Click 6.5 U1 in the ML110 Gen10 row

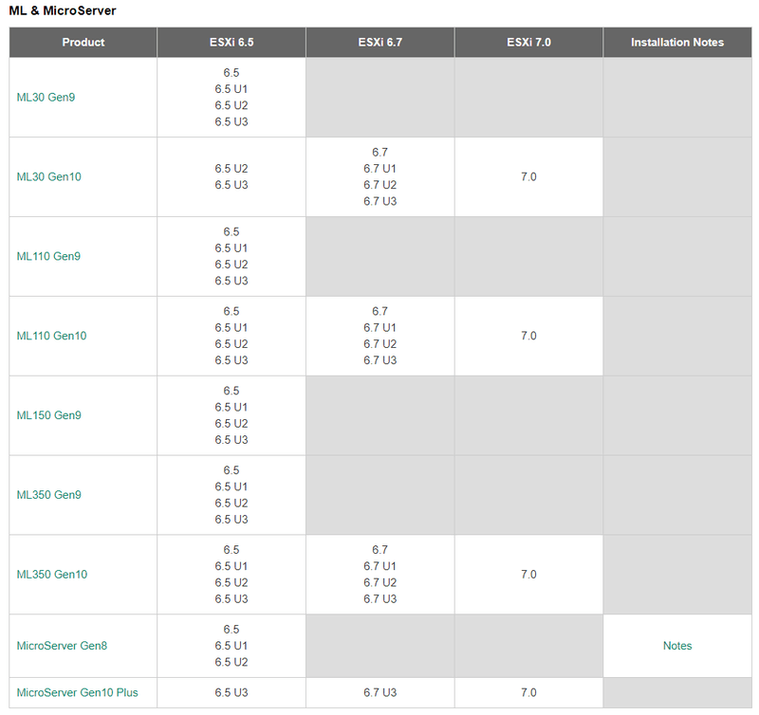point(231,328)
